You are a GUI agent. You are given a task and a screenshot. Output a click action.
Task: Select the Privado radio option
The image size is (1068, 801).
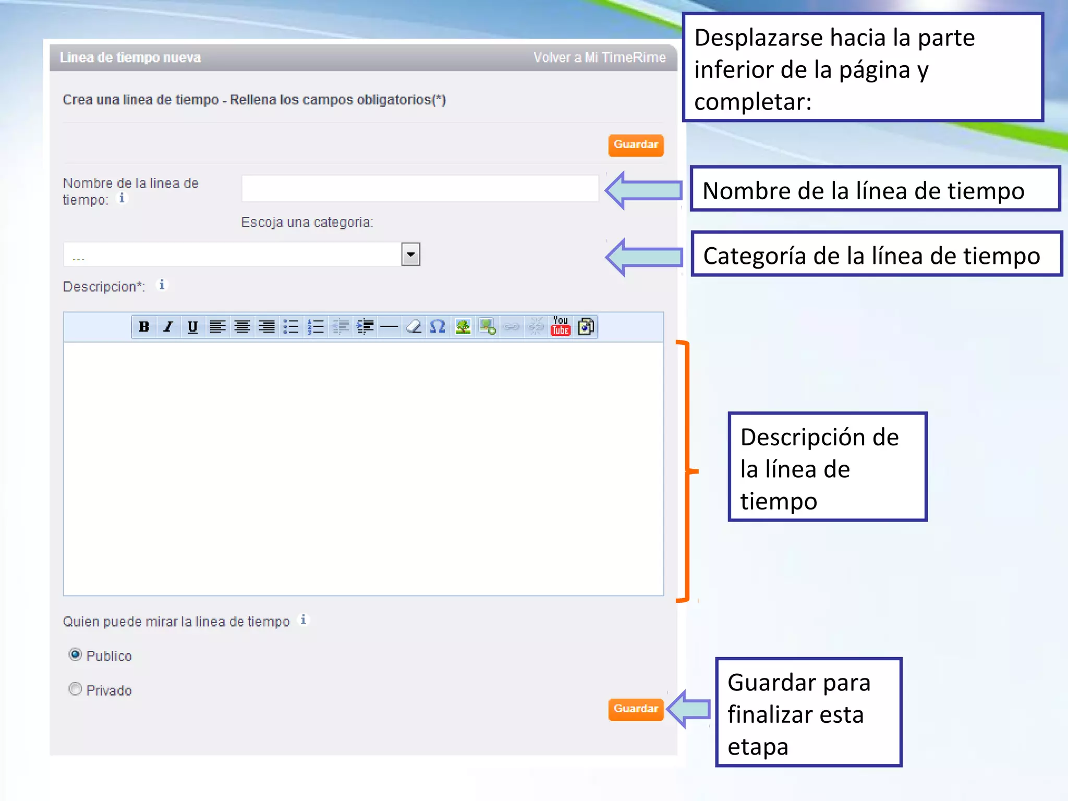point(76,689)
